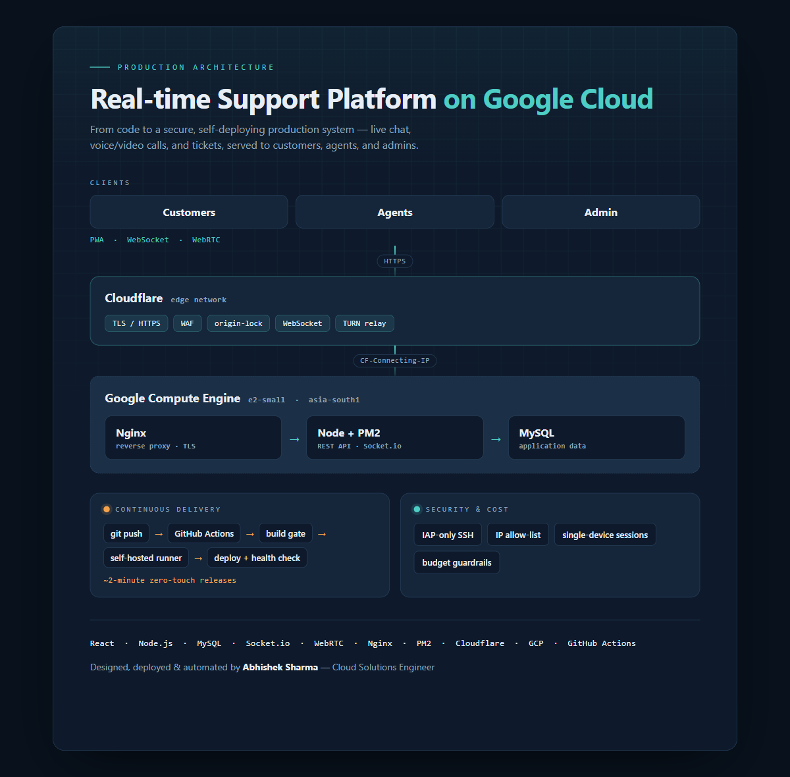Click the WebSocket label under Customers
790x777 pixels.
148,240
